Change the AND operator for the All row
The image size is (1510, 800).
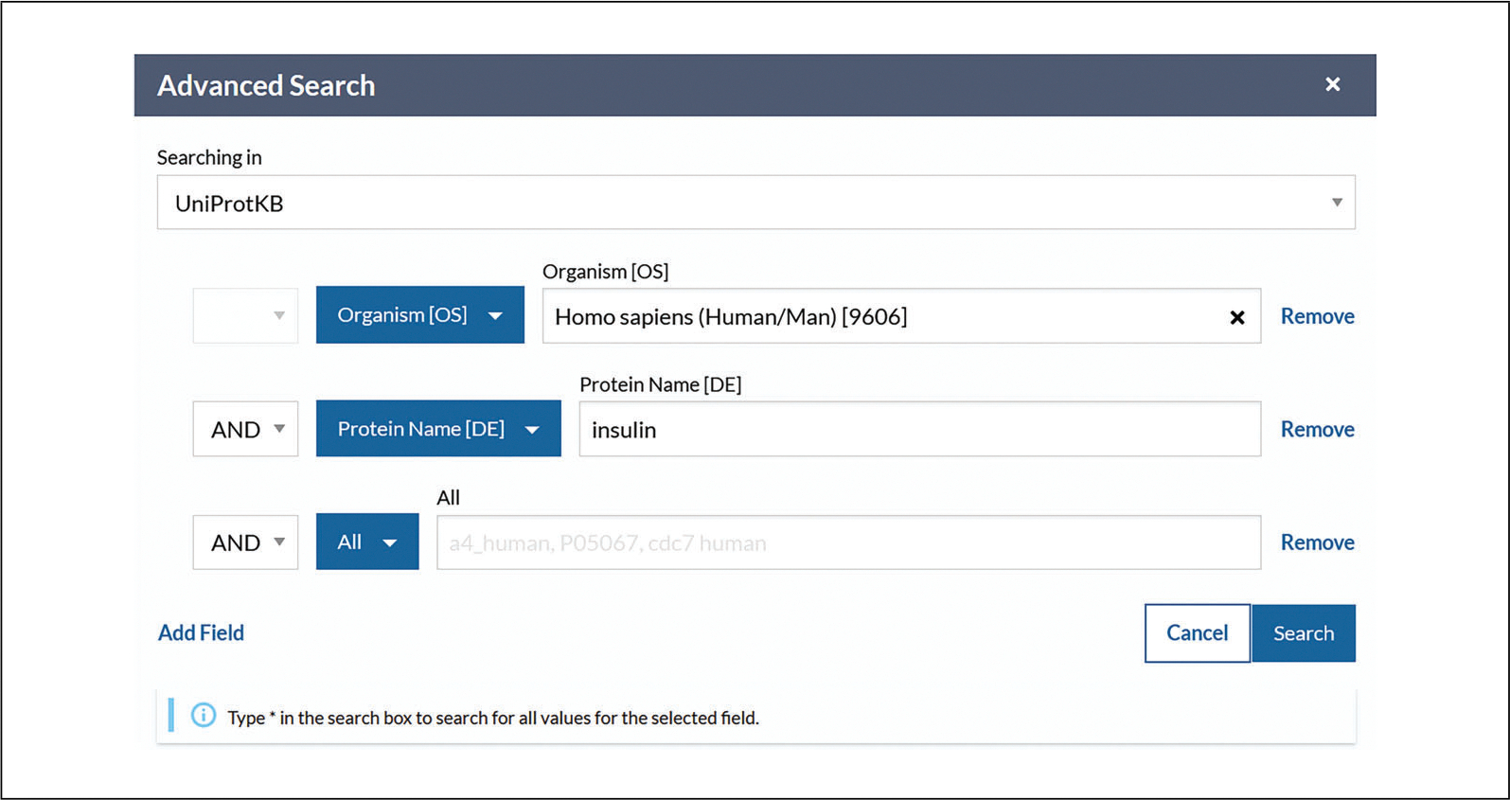pos(245,542)
